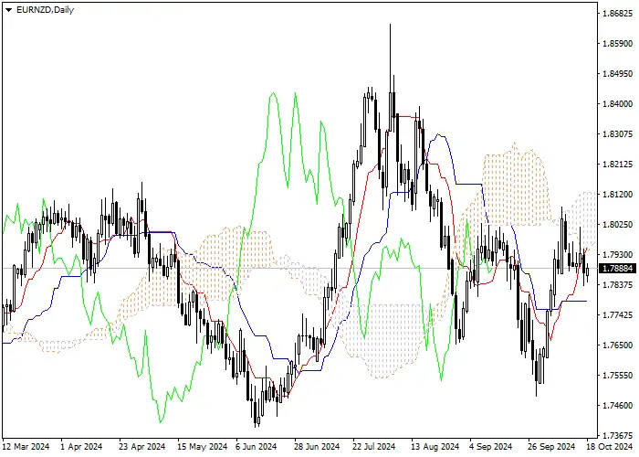The width and height of the screenshot is (639, 457).
Task: Click the EURNZD,Daily chart title
Action: coord(45,10)
